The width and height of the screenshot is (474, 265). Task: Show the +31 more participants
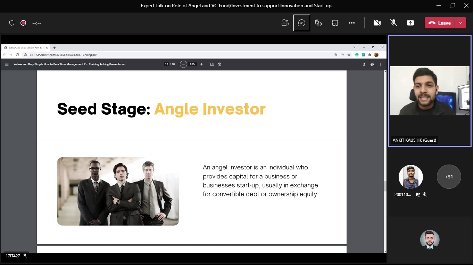[449, 177]
